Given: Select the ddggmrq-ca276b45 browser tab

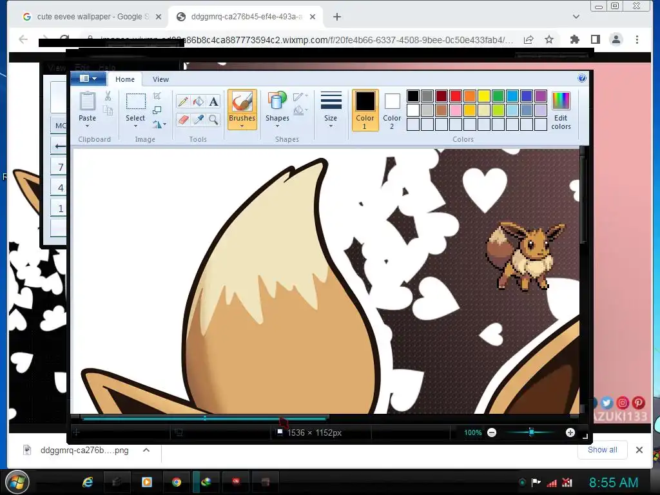Looking at the screenshot, I should (246, 17).
